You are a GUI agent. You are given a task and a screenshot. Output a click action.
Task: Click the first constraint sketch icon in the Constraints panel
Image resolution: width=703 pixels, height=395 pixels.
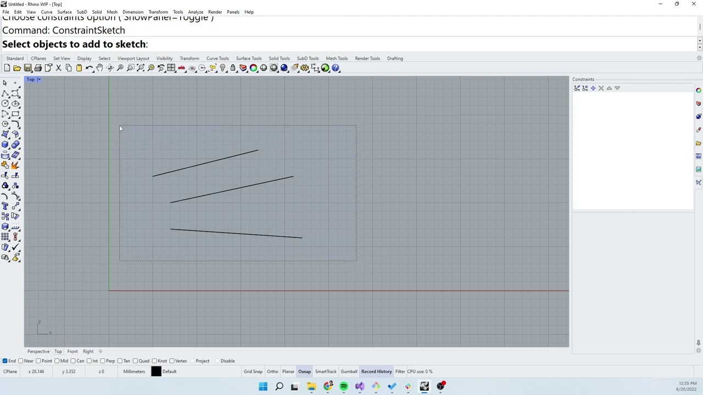(x=577, y=88)
